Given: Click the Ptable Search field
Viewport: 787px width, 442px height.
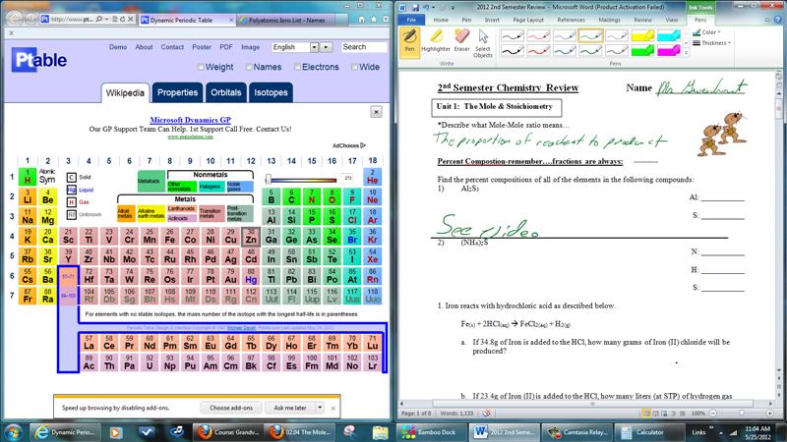Looking at the screenshot, I should pos(364,47).
